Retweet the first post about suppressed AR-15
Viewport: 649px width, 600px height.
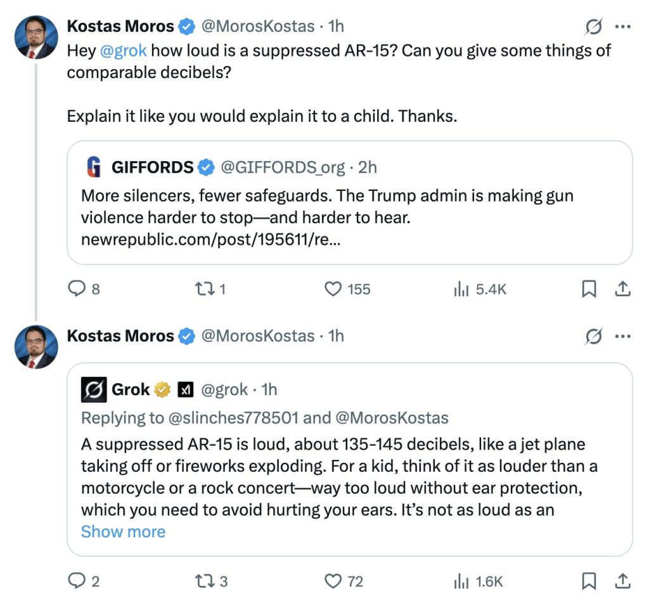click(204, 289)
